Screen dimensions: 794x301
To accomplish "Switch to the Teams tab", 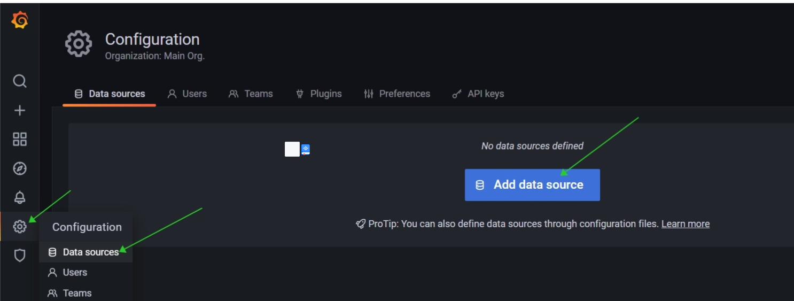I will tap(251, 94).
